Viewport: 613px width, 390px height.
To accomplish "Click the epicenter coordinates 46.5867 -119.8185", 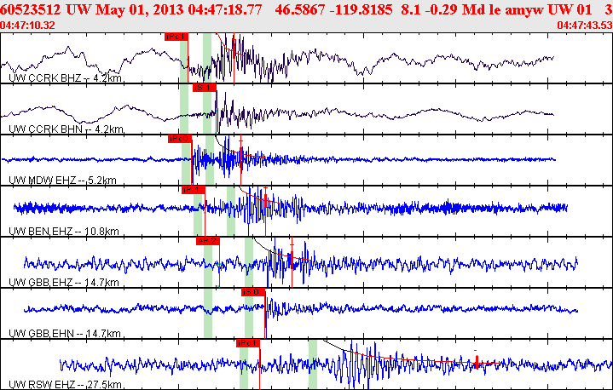I will [333, 9].
